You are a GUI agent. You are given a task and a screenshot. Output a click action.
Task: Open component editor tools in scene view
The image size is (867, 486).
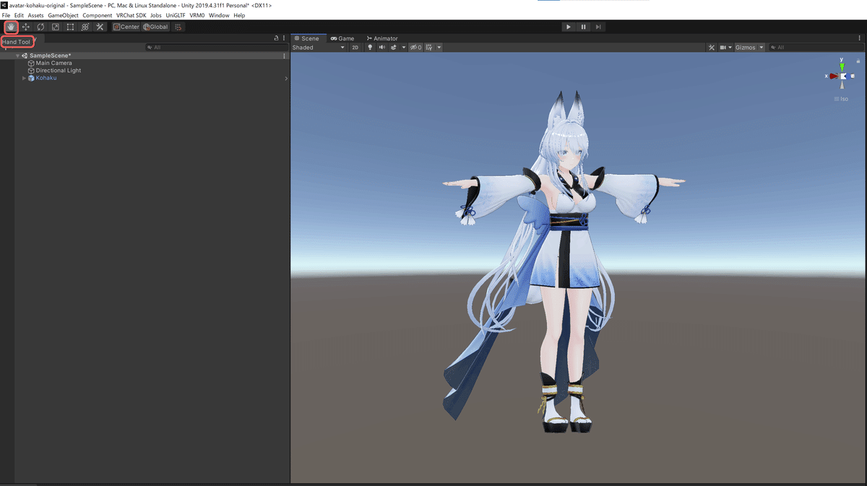[x=712, y=48]
